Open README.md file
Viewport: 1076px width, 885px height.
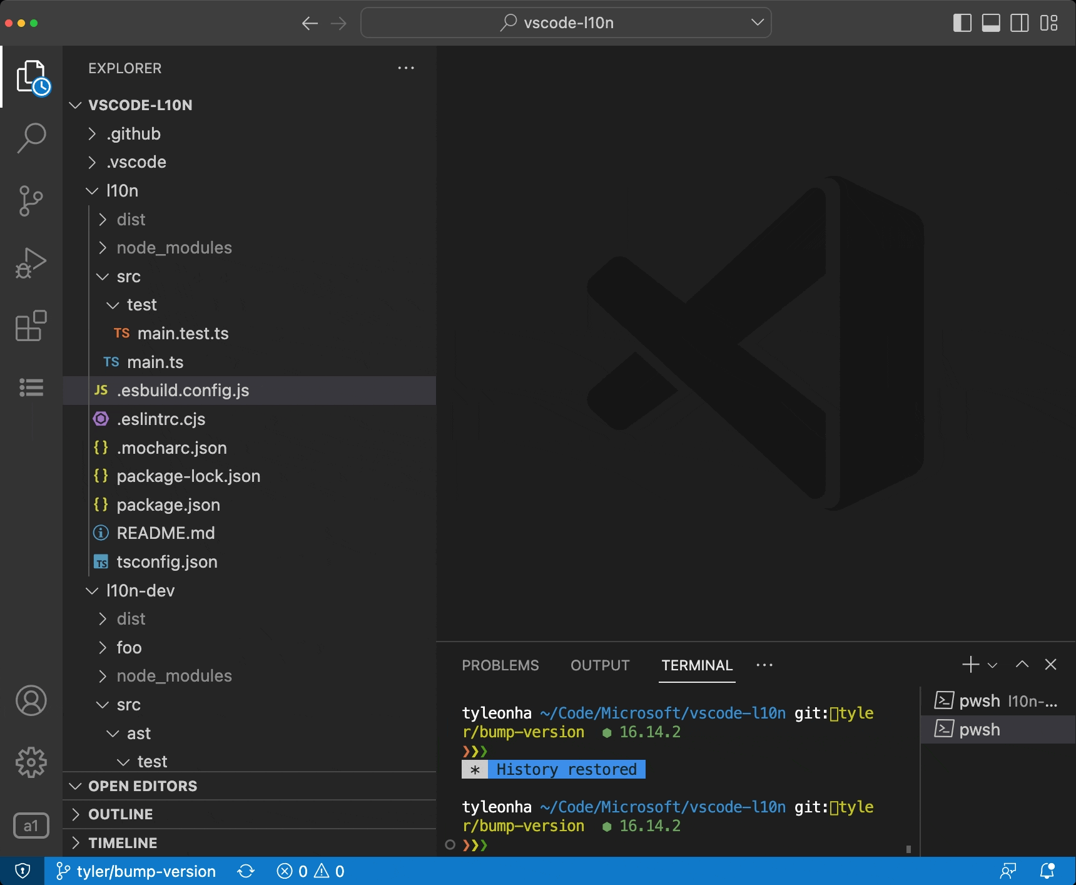249,533
